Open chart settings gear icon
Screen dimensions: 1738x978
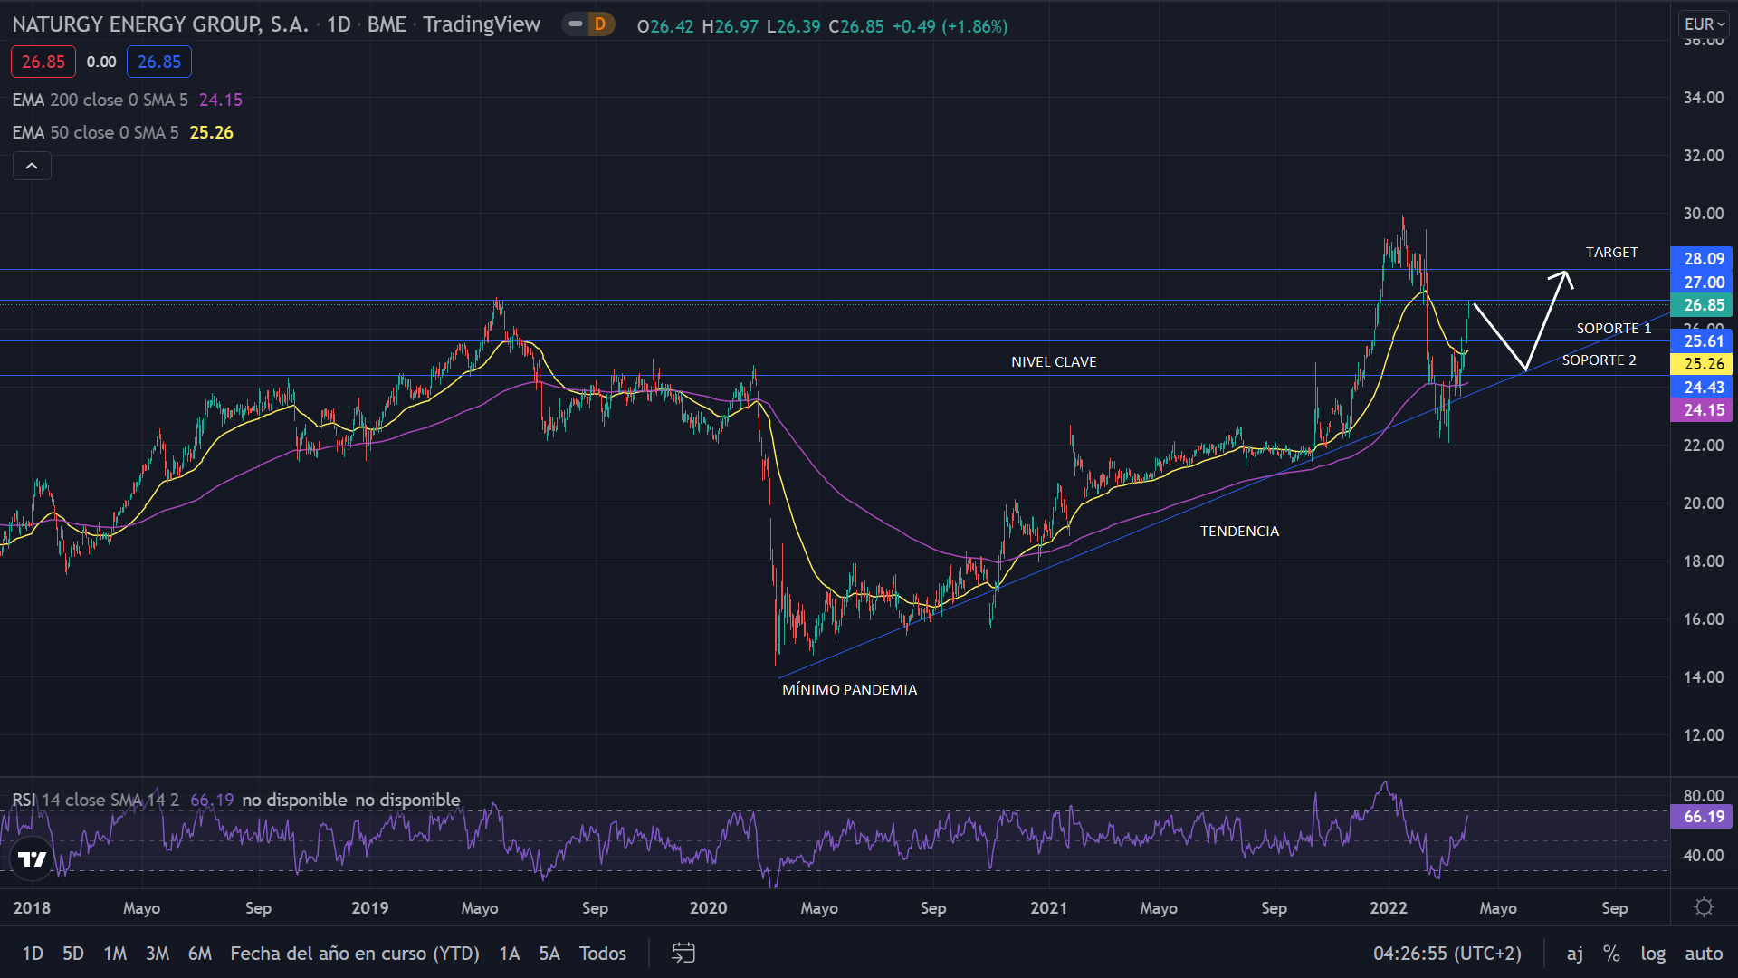click(x=1704, y=907)
